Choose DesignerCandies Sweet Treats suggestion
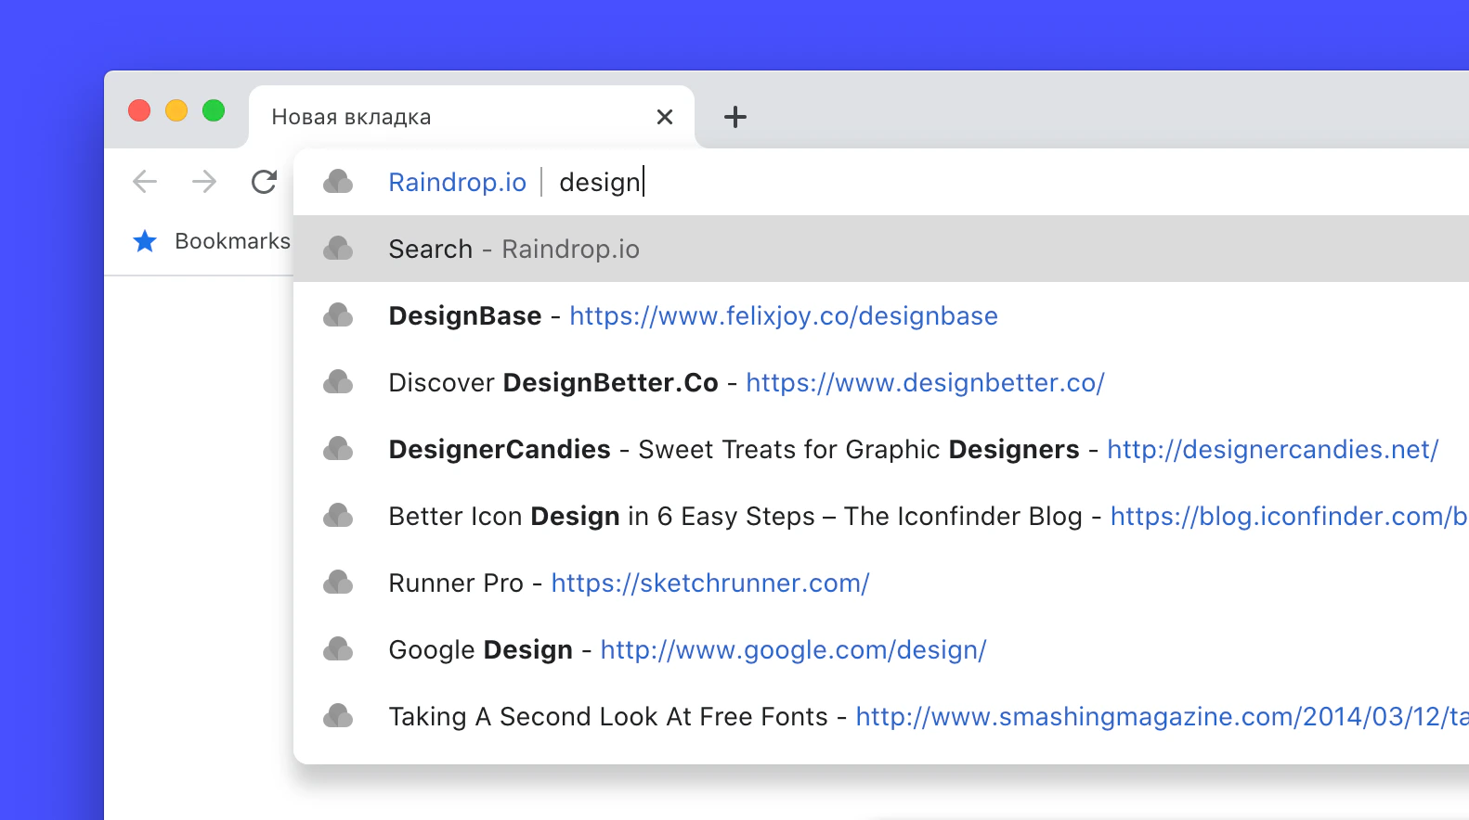This screenshot has width=1469, height=820. click(881, 449)
